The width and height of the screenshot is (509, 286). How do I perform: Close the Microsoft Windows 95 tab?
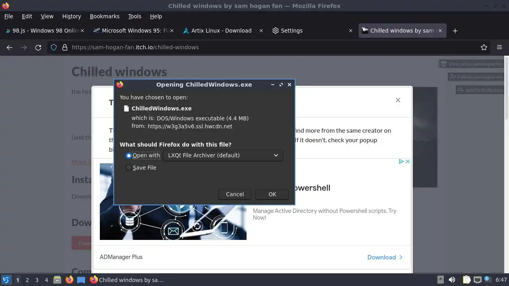pyautogui.click(x=172, y=31)
